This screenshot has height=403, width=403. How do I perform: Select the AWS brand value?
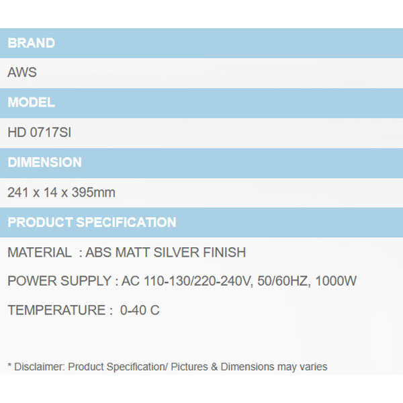pos(22,73)
